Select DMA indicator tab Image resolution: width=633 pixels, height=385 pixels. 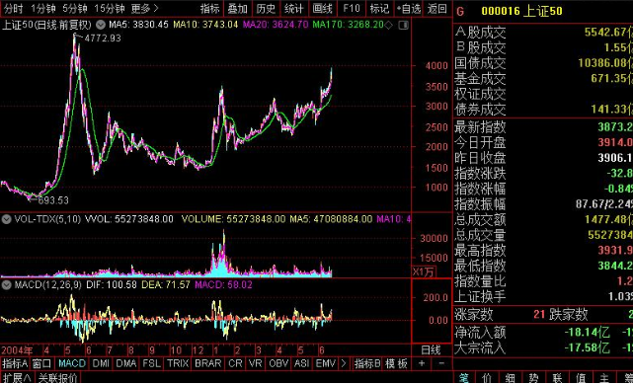(126, 363)
